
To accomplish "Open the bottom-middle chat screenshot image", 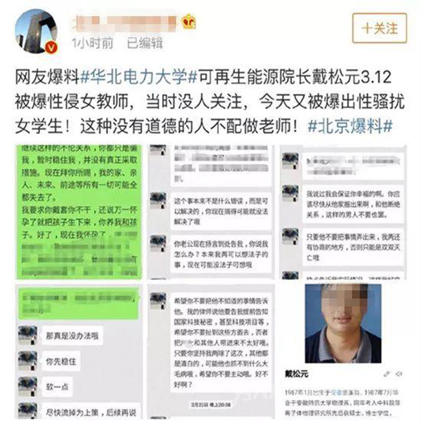I will coord(210,352).
